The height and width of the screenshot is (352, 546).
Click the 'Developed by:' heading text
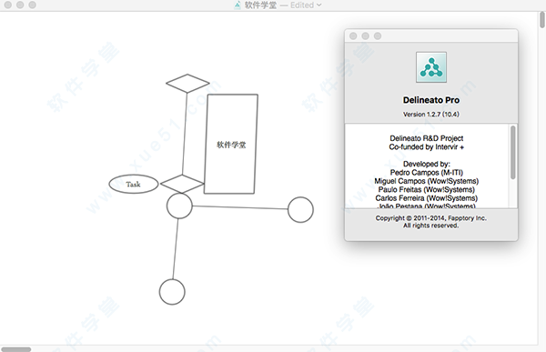427,164
